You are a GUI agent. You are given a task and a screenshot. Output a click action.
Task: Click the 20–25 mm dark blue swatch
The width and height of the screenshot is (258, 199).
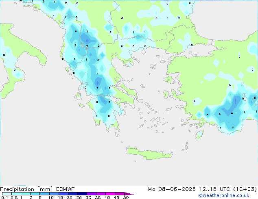click(73, 194)
